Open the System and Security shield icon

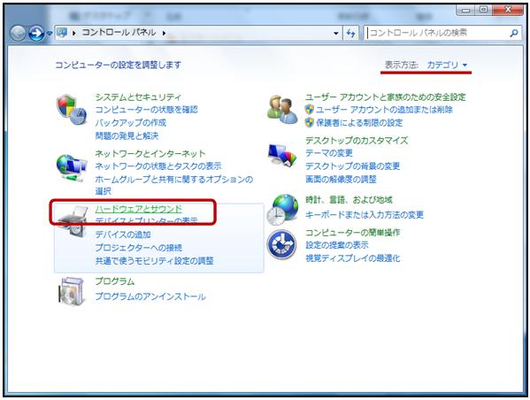(71, 110)
